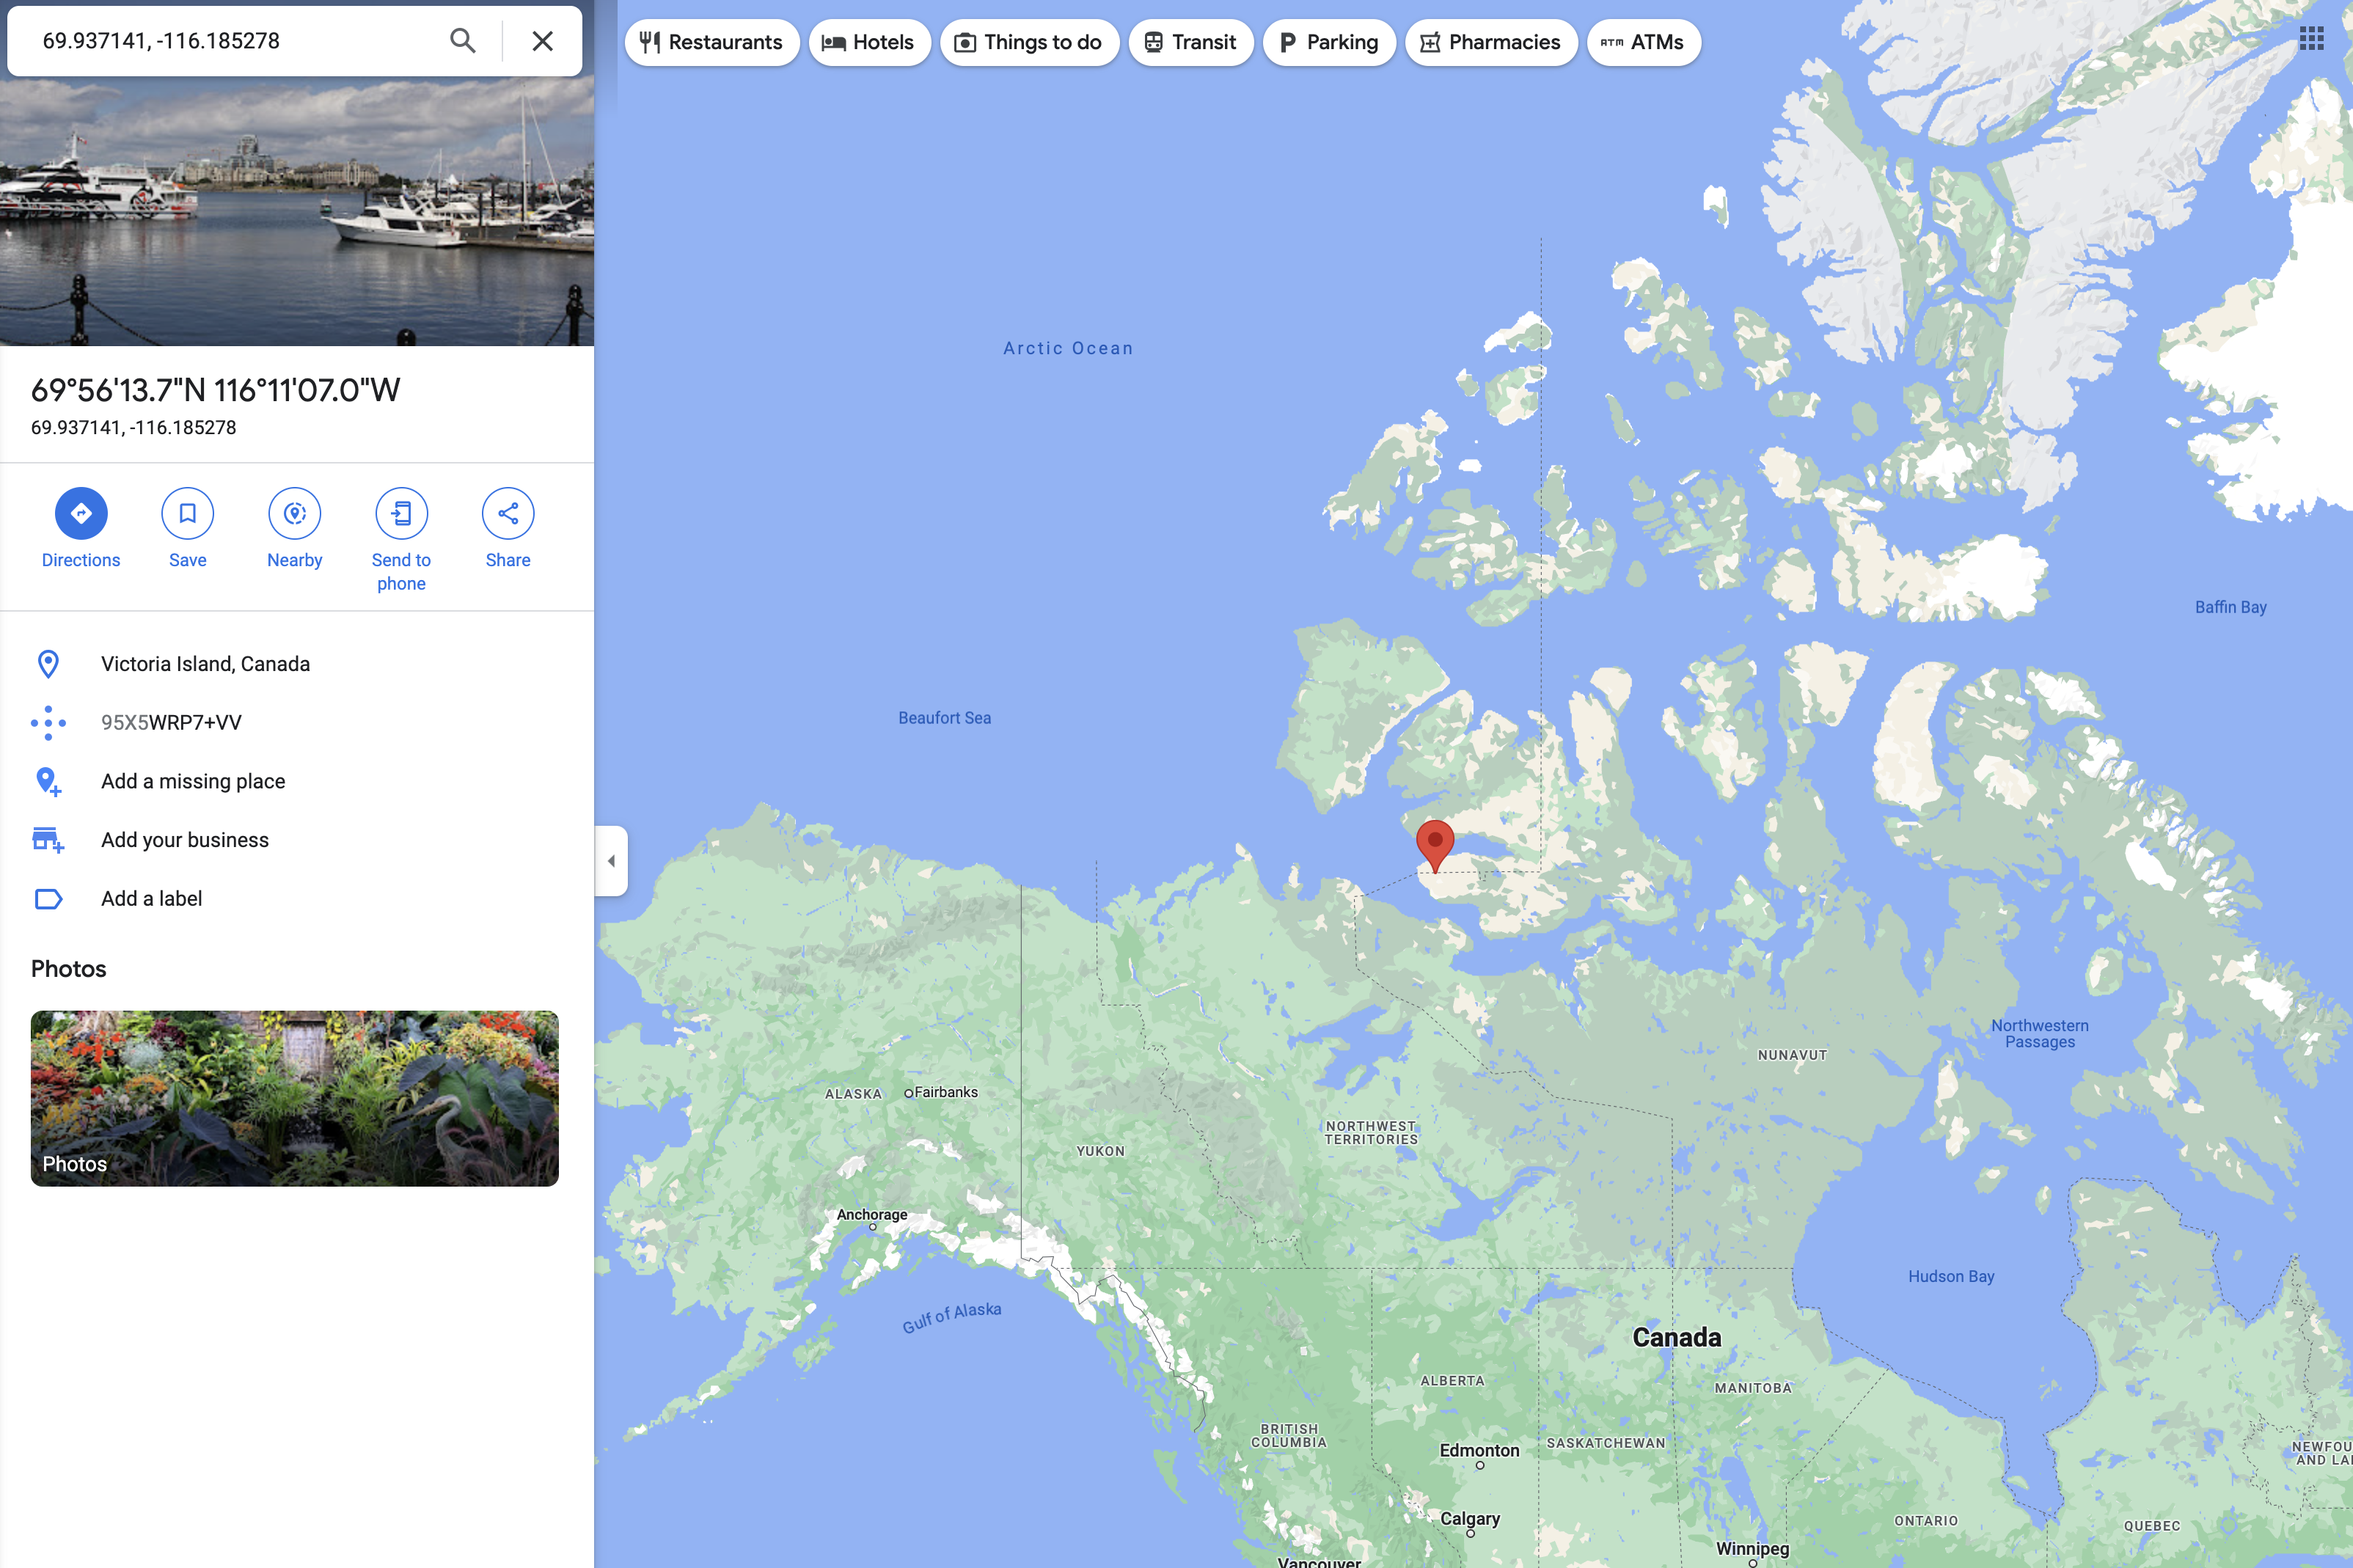Viewport: 2353px width, 1568px height.
Task: Copy the plus code 95X5WRP7+VV
Action: tap(171, 723)
